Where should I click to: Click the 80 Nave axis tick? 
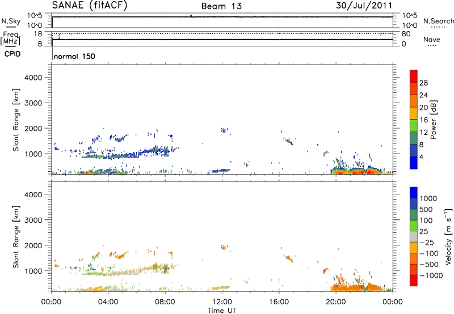[406, 34]
